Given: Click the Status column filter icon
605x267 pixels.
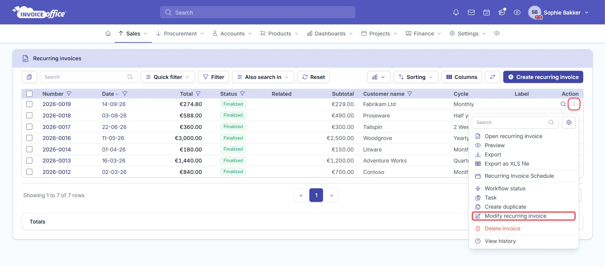Looking at the screenshot, I should [x=242, y=94].
